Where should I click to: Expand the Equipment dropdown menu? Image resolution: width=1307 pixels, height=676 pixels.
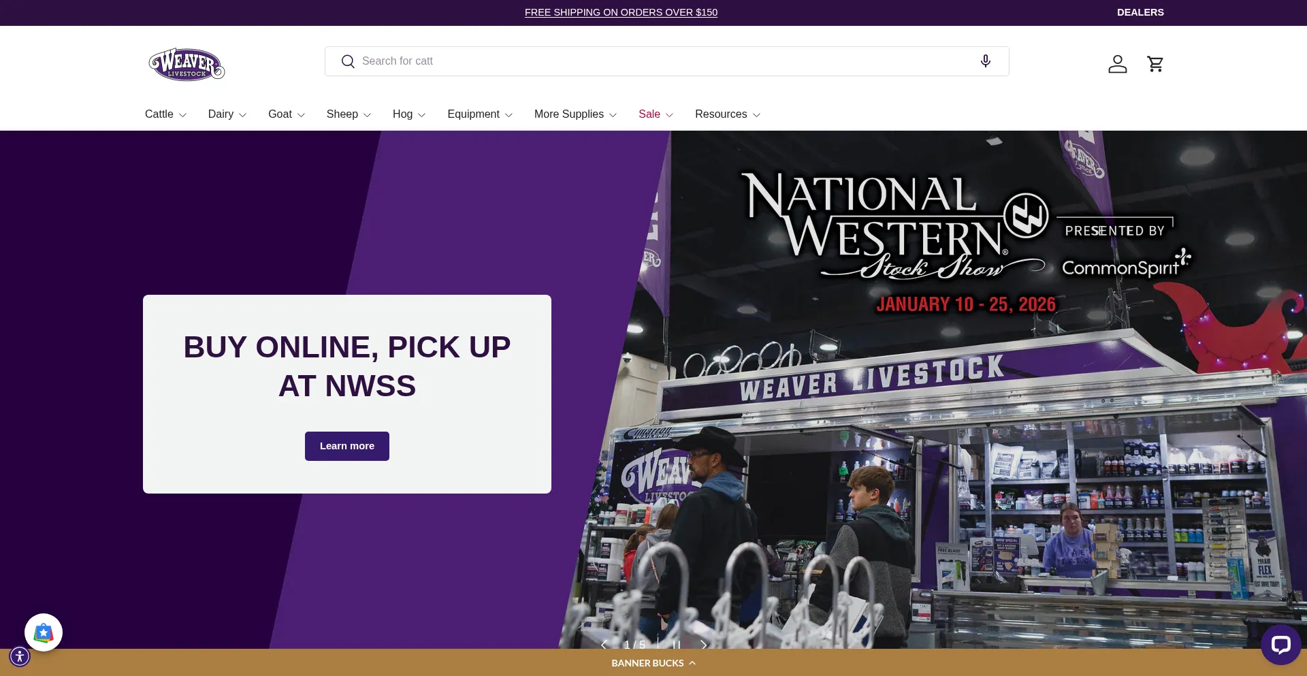pyautogui.click(x=479, y=114)
